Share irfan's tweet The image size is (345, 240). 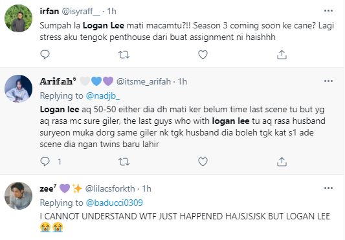tap(282, 55)
